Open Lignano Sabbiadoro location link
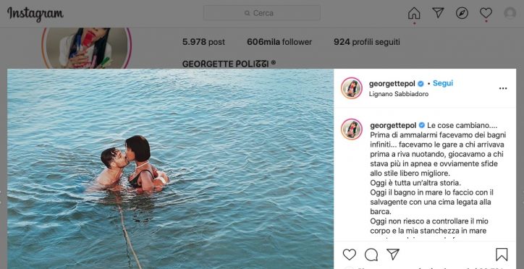 pyautogui.click(x=399, y=94)
